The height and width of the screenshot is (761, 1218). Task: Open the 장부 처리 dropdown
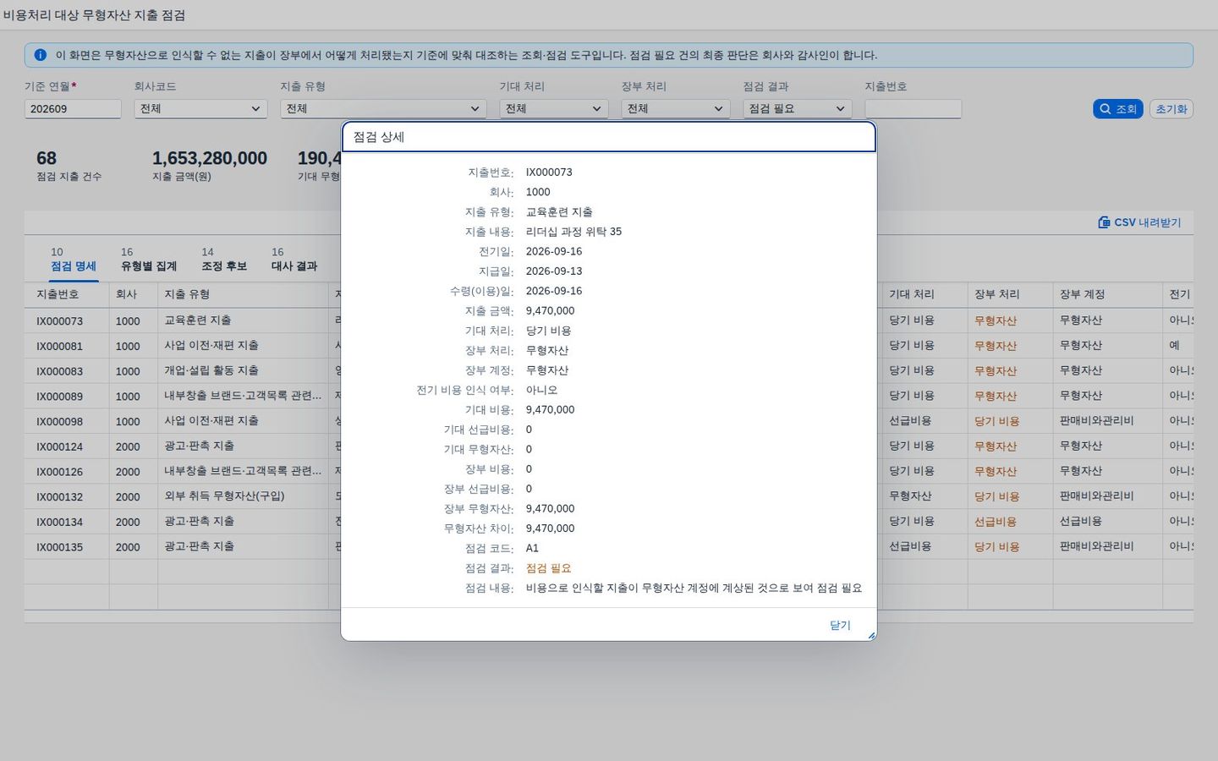tap(675, 108)
